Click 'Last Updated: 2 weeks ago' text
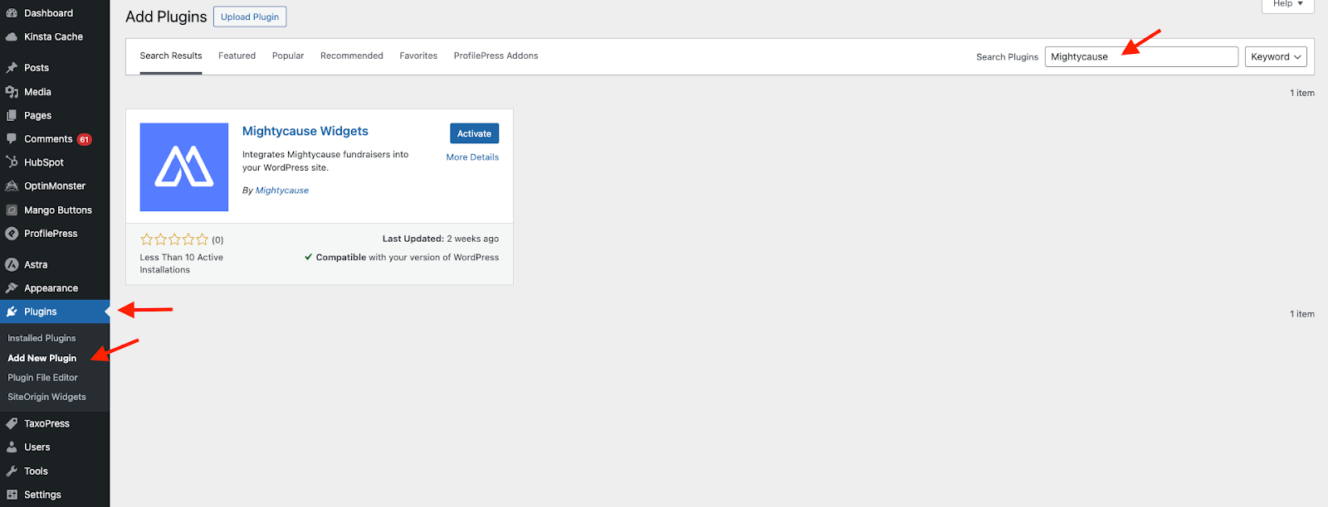The height and width of the screenshot is (507, 1328). [441, 239]
